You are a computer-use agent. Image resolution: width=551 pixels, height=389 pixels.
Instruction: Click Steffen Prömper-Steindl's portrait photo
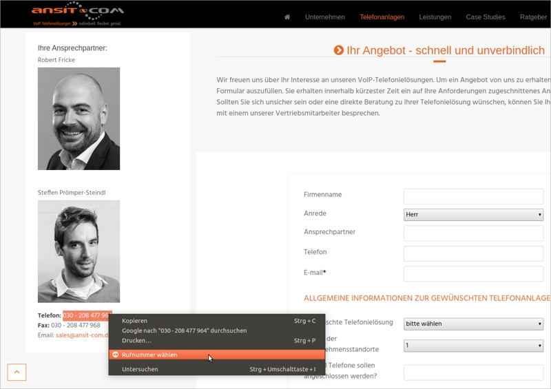[x=79, y=251]
